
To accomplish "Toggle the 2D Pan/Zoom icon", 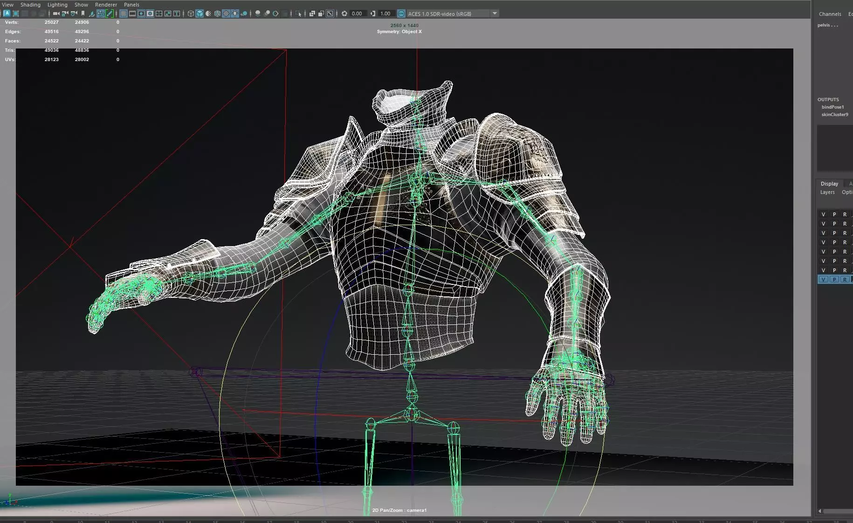I will (x=101, y=14).
